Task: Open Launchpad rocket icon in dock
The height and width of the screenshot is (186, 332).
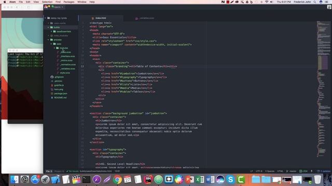Action: pos(45,180)
